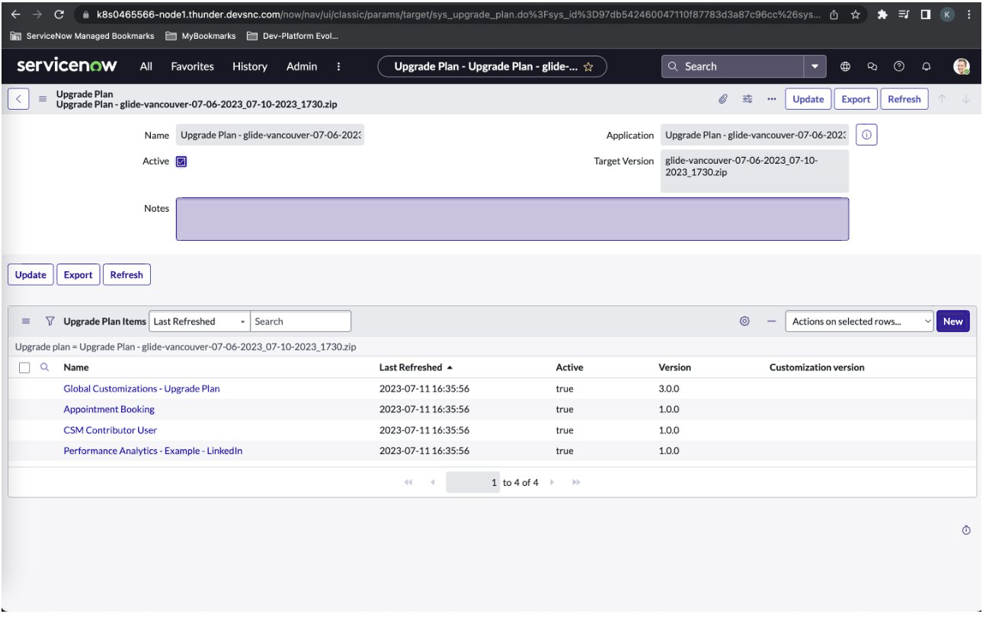Open ServiceNow Managed Bookmarks folder
The image size is (989, 617).
[82, 36]
